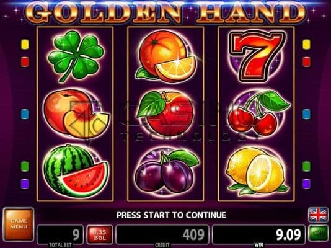Click the red apple symbol
Viewport: 331px width, 248px height.
pos(165,113)
